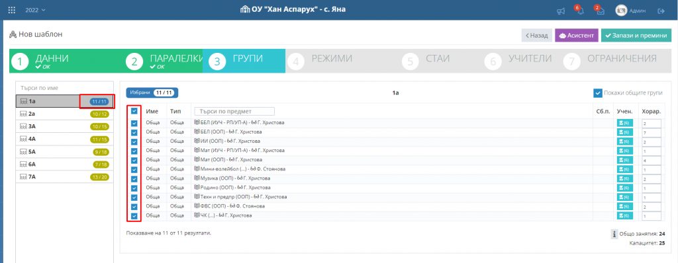This screenshot has height=263, width=678.
Task: Open the apps grid menu icon
Action: (x=12, y=10)
